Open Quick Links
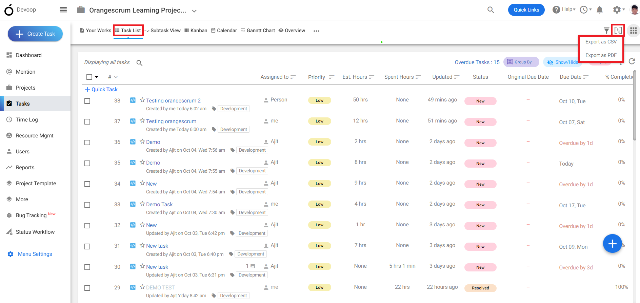The image size is (640, 303). coord(526,10)
